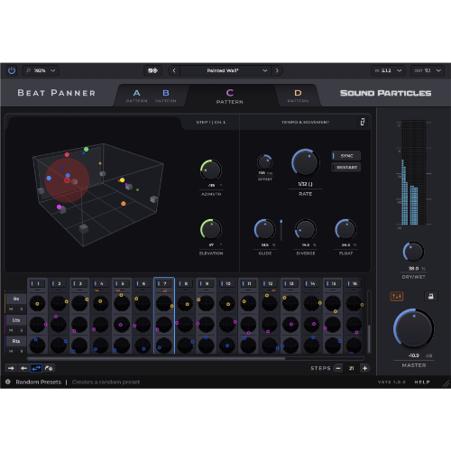Toggle the SYNC button
Image resolution: width=451 pixels, height=451 pixels.
[346, 156]
